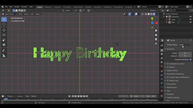Image resolution: width=193 pixels, height=108 pixels.
Task: Open the Edit menu
Action: click(x=11, y=7)
